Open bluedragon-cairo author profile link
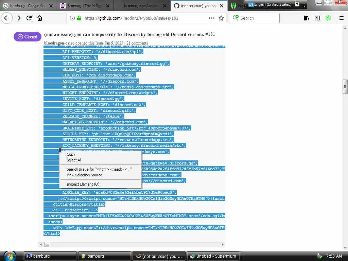The width and height of the screenshot is (348, 261). pos(59,43)
